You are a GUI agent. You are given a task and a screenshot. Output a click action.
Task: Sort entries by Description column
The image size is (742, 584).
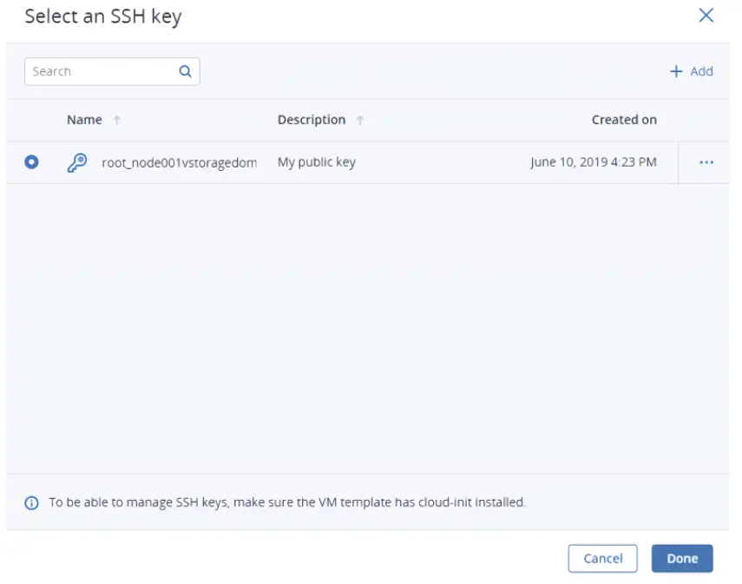(311, 120)
